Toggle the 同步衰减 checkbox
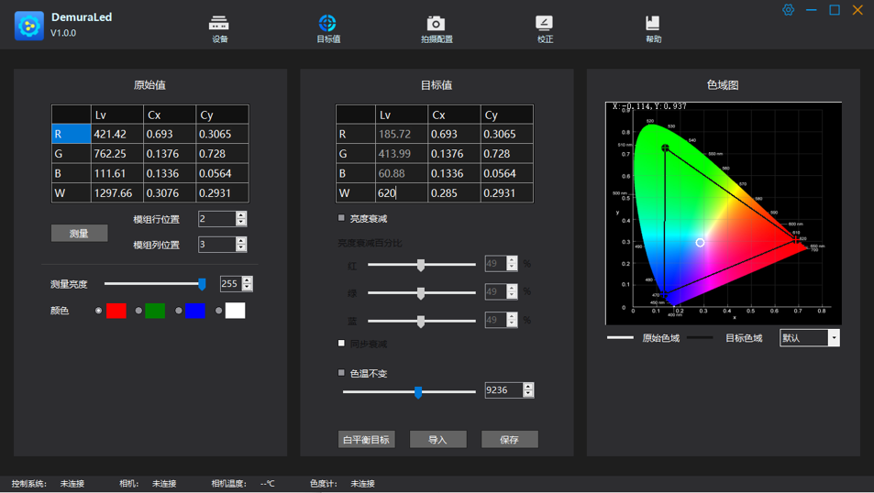This screenshot has width=874, height=493. click(342, 344)
